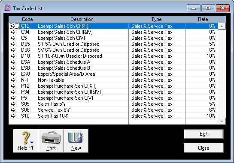The image size is (234, 163).
Task: Click arrow icon beside code P5
Action: pyautogui.click(x=13, y=98)
